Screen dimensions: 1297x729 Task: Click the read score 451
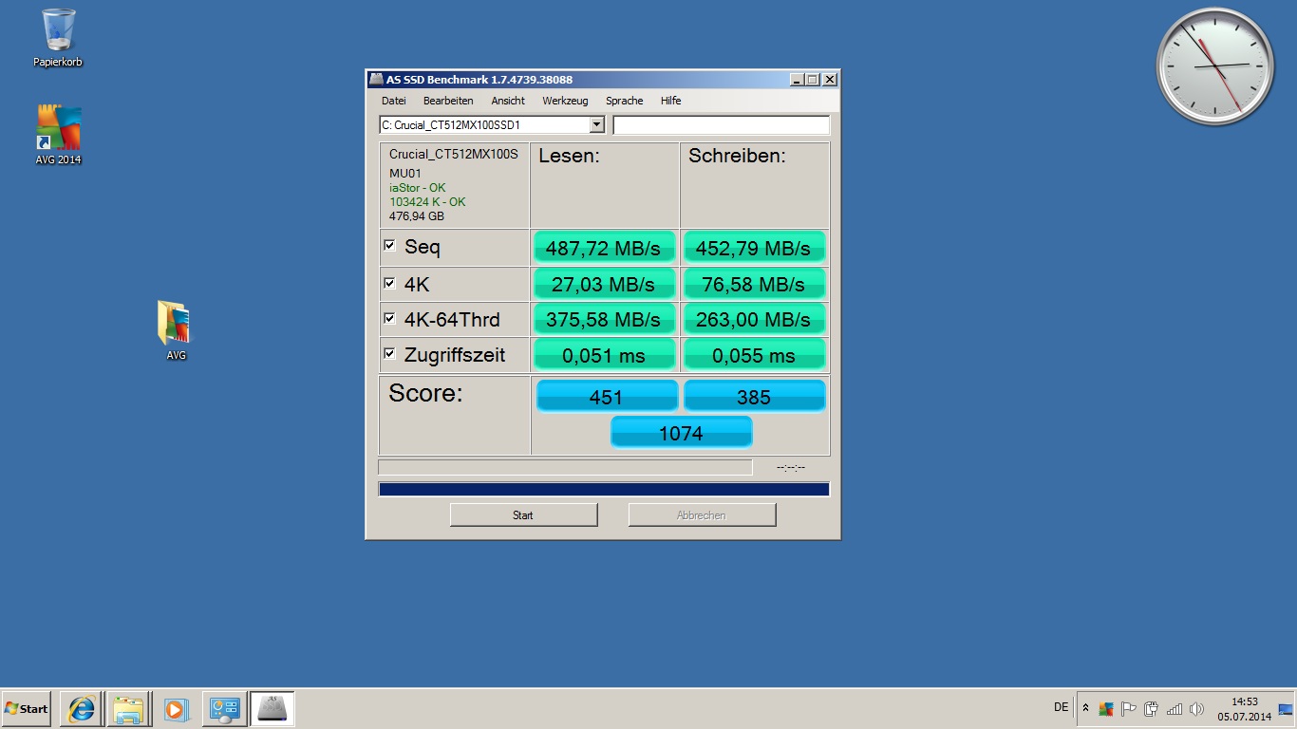(607, 397)
